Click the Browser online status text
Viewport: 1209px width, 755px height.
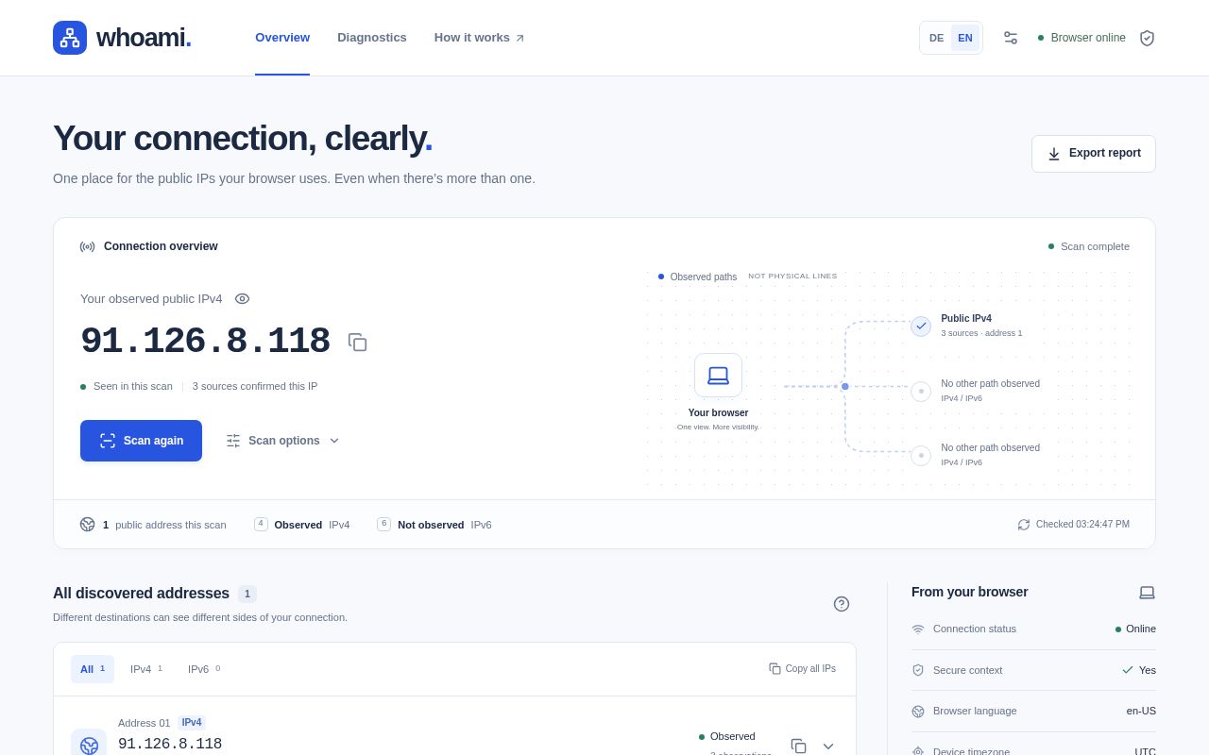(x=1088, y=38)
